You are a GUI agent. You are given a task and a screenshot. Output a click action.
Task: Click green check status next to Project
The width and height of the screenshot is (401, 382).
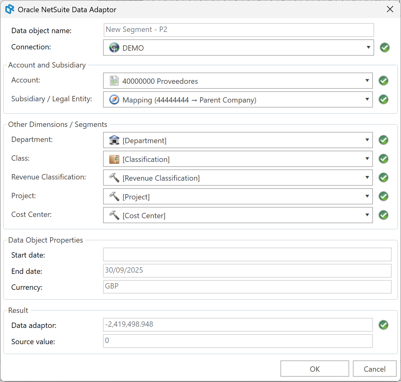[384, 196]
